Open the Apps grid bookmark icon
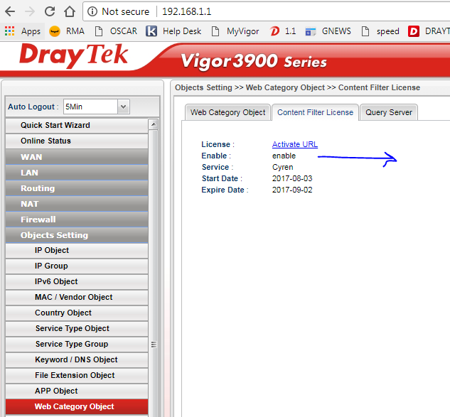 pyautogui.click(x=9, y=31)
